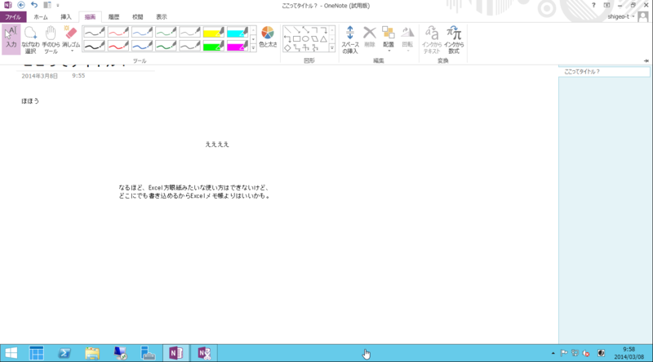653x362 pixels.
Task: Switch to the 挿入 tab
Action: pyautogui.click(x=66, y=17)
